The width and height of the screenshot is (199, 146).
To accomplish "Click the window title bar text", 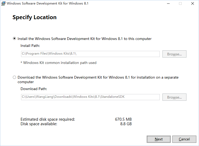I will pos(47,3).
